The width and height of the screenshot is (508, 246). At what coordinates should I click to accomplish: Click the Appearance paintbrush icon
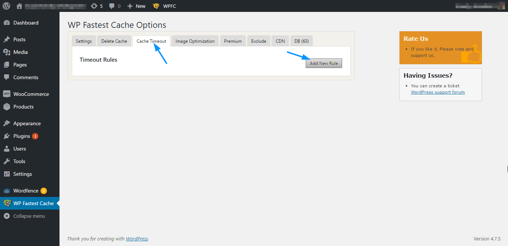[x=7, y=123]
